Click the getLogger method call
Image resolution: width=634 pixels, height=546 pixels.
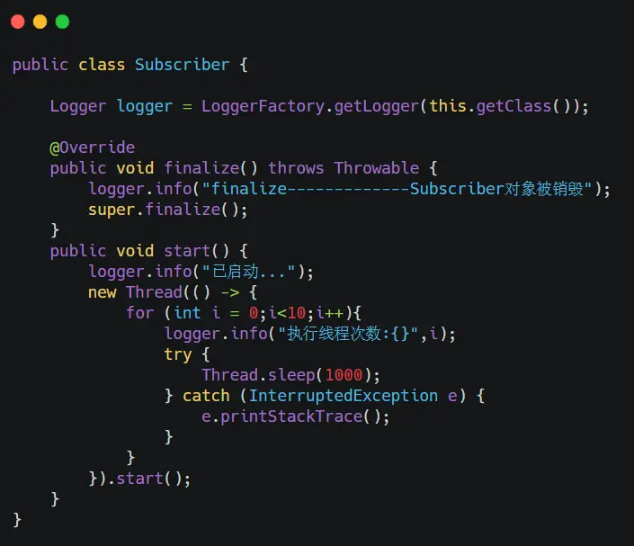coord(377,106)
